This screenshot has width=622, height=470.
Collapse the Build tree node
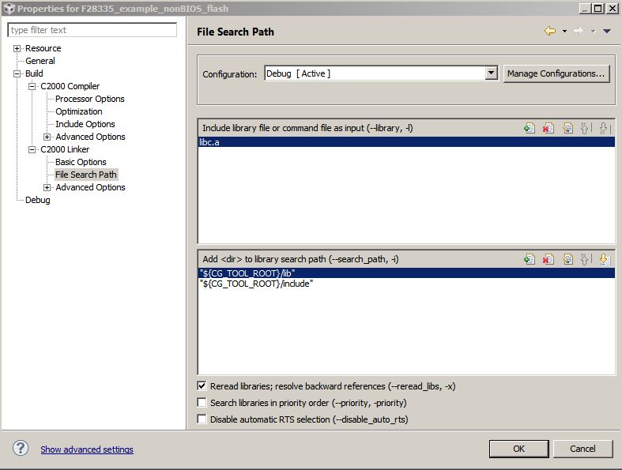tap(17, 73)
